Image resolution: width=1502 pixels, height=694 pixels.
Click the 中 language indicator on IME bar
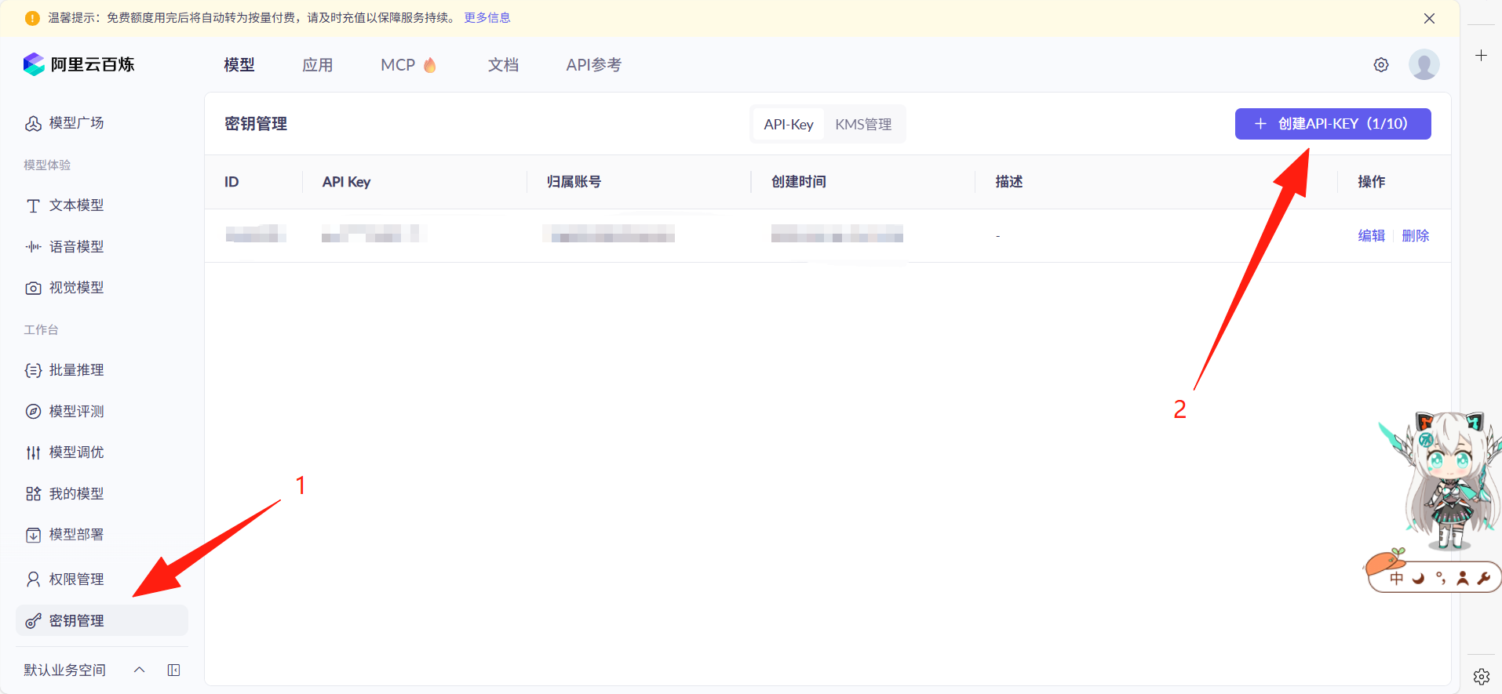coord(1397,579)
